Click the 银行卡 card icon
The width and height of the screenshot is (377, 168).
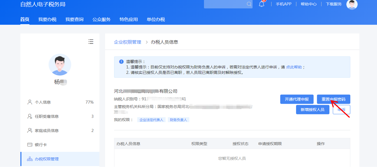[30, 145]
